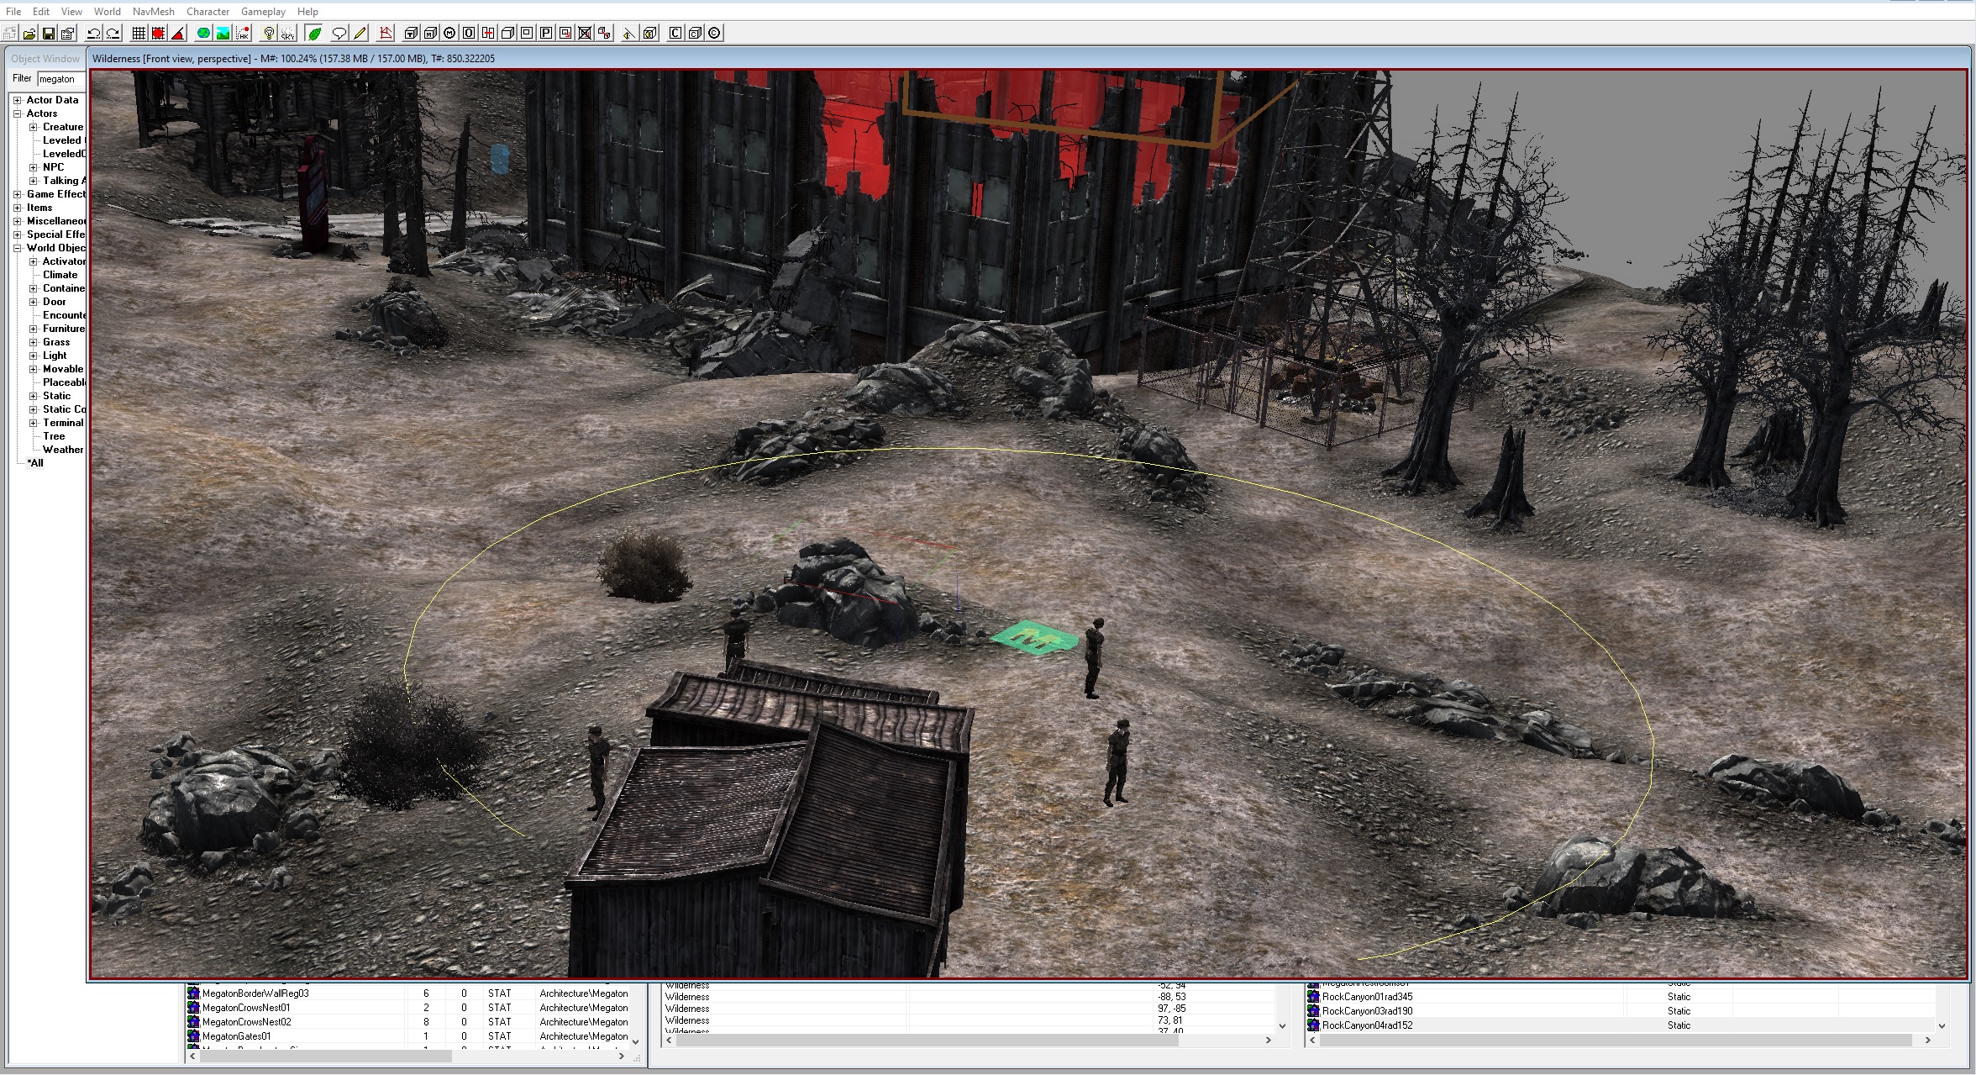Open world globe icon in toolbar
The image size is (1976, 1075).
coord(203,34)
